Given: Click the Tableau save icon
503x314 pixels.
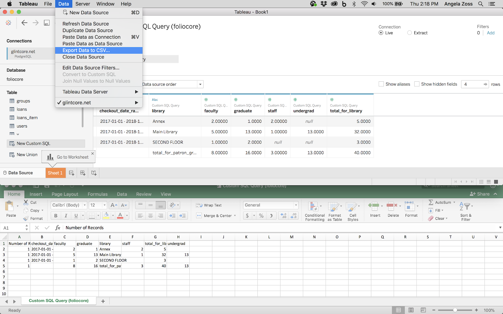Looking at the screenshot, I should point(47,23).
